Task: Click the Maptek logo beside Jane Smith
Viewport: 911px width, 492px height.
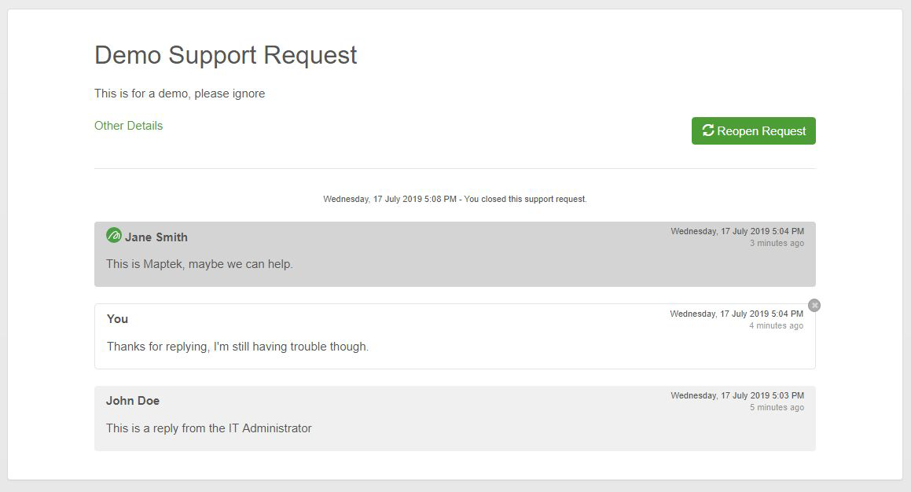Action: click(x=114, y=235)
